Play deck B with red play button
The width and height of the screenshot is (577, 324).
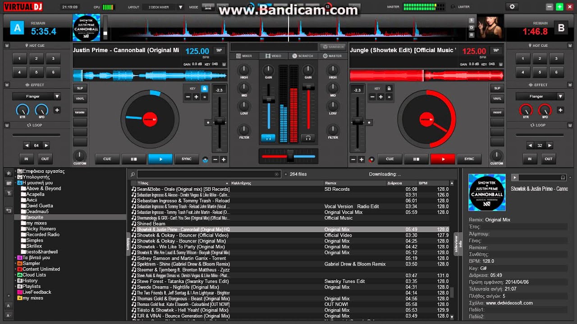coord(443,159)
